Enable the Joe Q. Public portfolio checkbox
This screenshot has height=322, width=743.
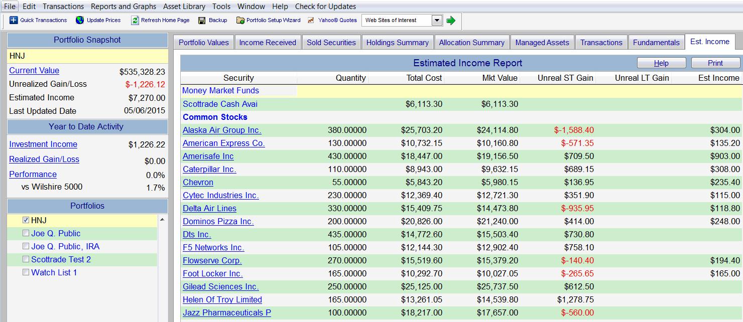(x=25, y=233)
